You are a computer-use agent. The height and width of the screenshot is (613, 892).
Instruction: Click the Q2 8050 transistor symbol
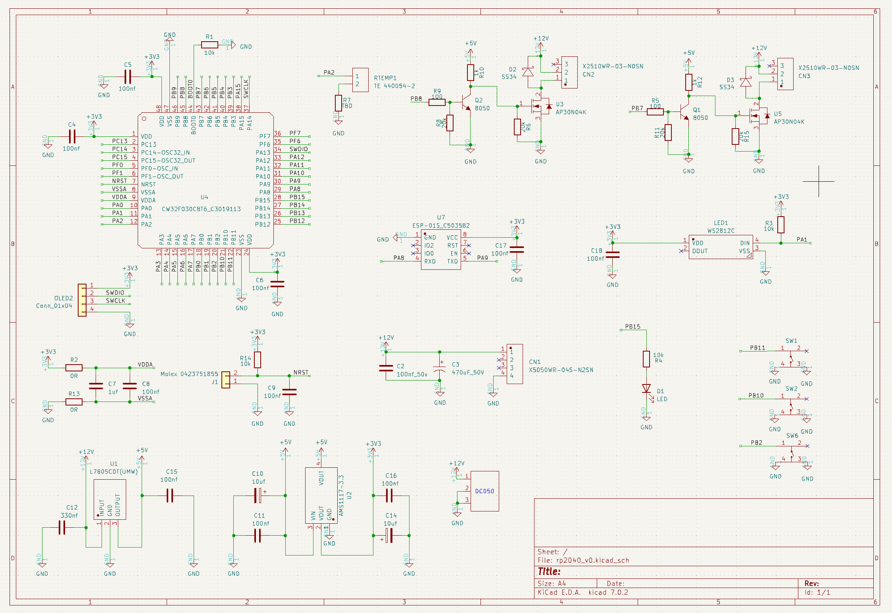(x=466, y=102)
